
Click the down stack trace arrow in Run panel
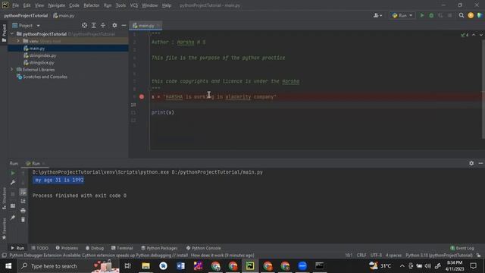click(x=23, y=182)
